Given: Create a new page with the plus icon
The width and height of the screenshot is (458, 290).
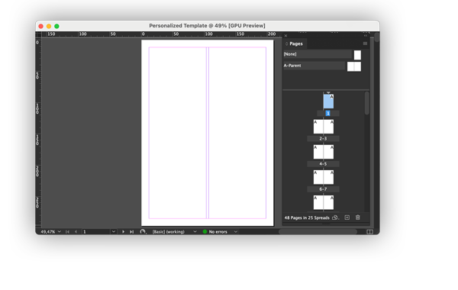Looking at the screenshot, I should tap(347, 217).
